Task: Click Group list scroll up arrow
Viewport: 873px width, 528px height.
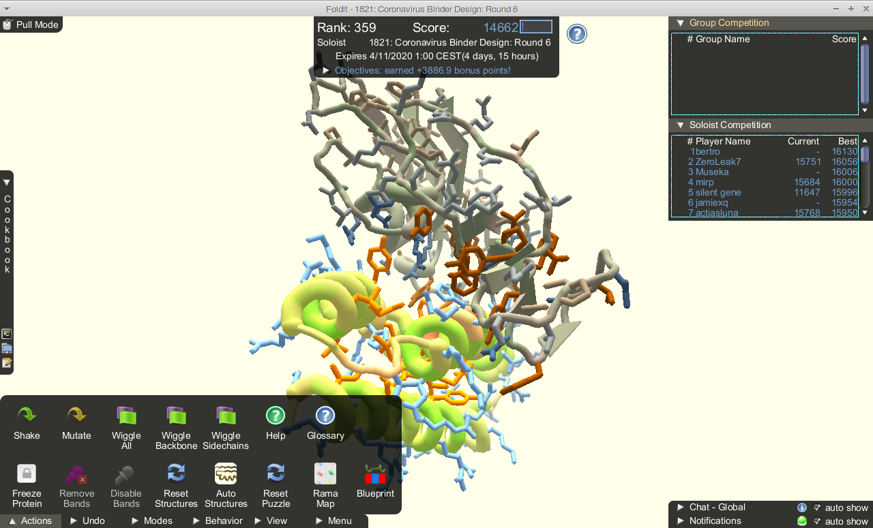Action: point(865,38)
